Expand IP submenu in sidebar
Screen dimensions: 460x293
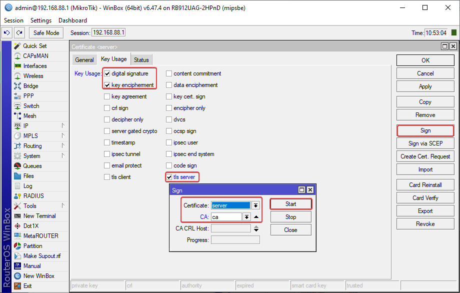click(63, 125)
